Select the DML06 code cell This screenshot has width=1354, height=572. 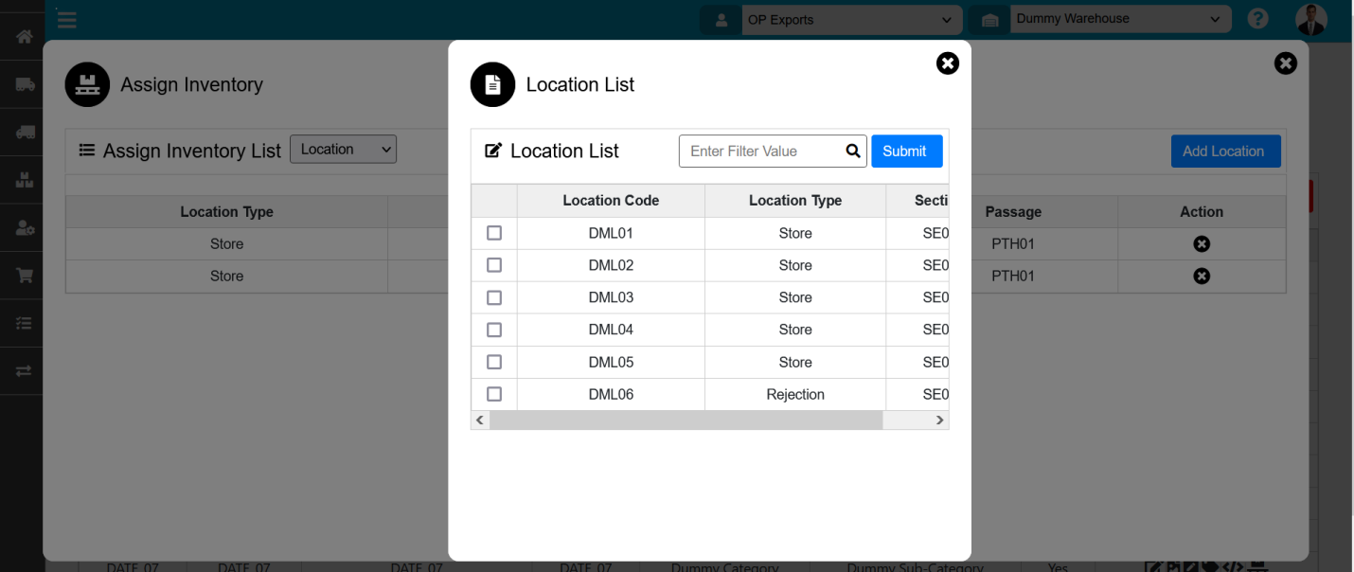click(x=611, y=394)
